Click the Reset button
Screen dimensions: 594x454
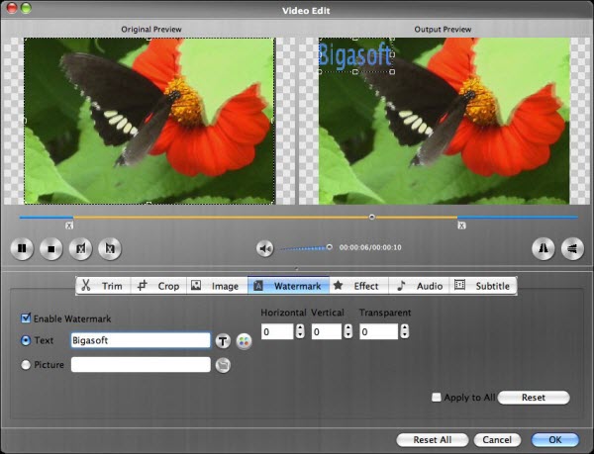(534, 398)
